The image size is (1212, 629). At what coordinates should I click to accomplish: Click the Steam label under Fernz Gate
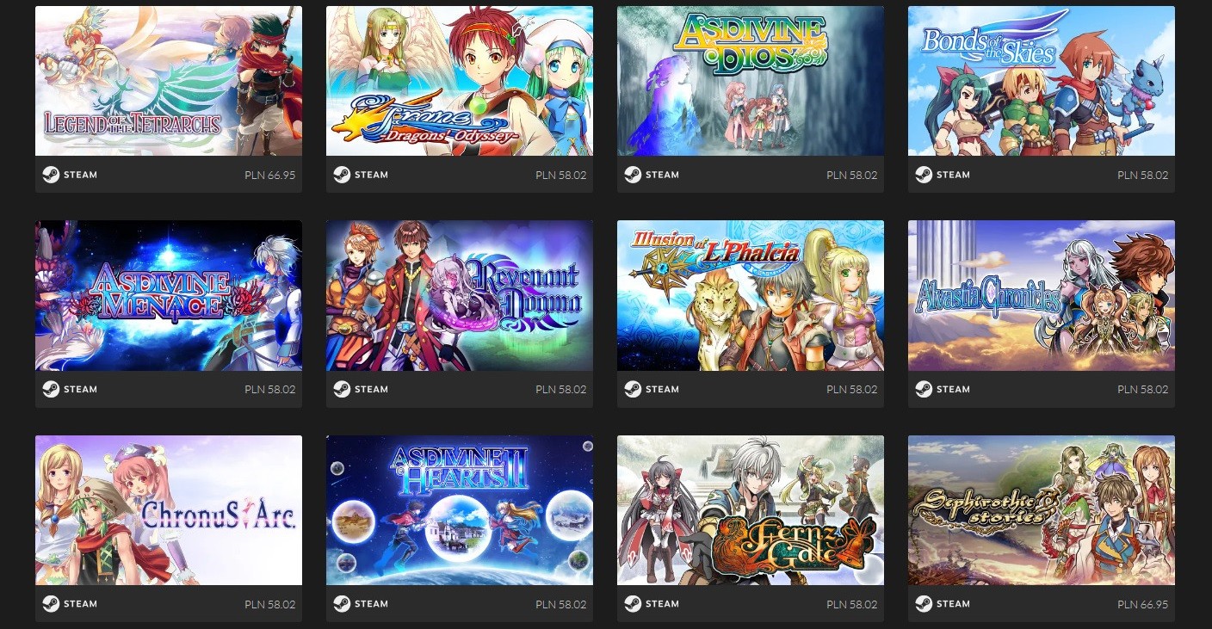tap(663, 604)
